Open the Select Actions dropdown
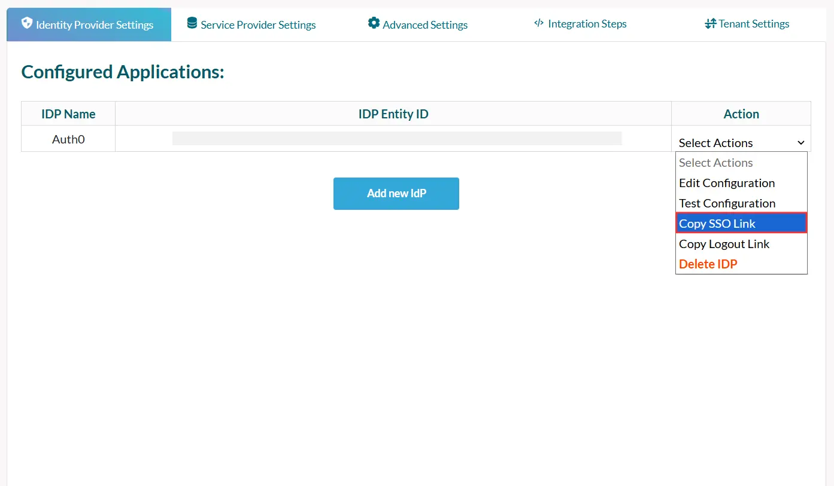Image resolution: width=834 pixels, height=486 pixels. coord(741,143)
